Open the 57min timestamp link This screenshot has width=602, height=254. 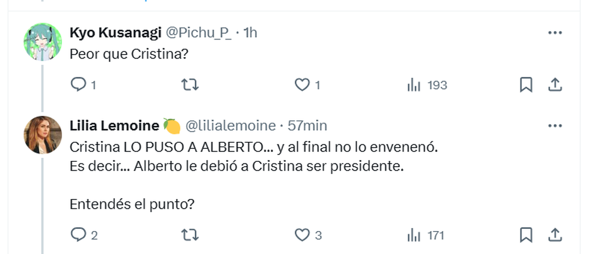pos(307,125)
